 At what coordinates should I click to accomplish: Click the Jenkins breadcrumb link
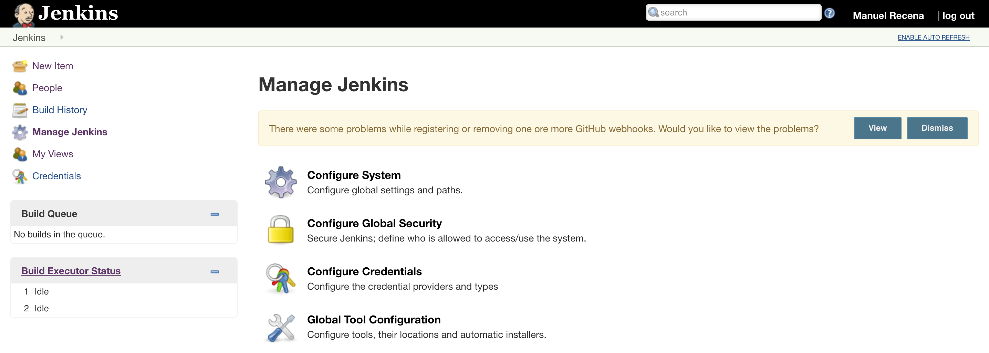tap(29, 38)
